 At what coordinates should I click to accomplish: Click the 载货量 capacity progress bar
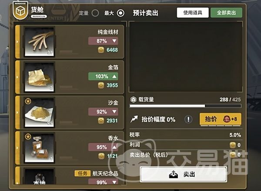[x=185, y=106]
